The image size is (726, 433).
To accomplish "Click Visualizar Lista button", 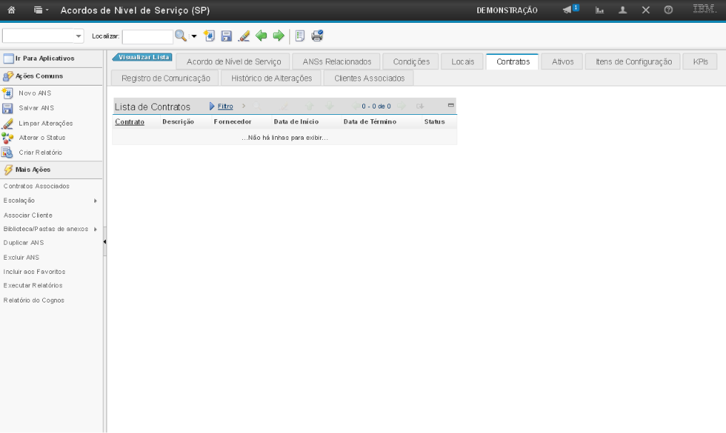I will [x=143, y=57].
